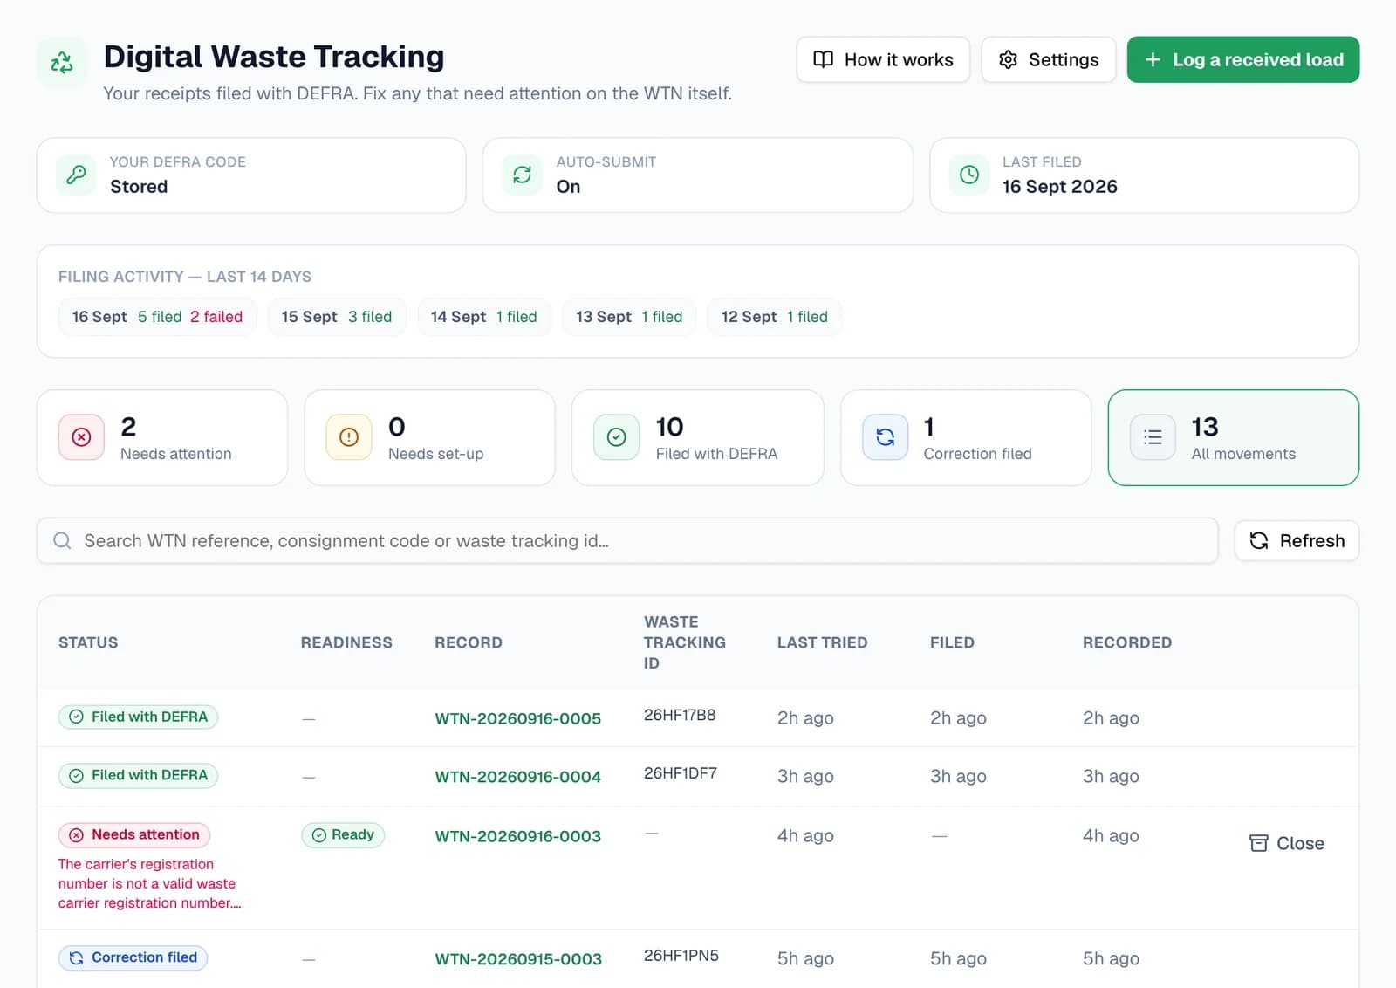This screenshot has width=1396, height=988.
Task: Click the sync arrows icon for Auto-submit
Action: (522, 175)
